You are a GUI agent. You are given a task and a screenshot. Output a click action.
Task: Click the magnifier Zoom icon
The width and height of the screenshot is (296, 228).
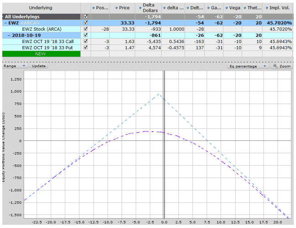click(275, 66)
